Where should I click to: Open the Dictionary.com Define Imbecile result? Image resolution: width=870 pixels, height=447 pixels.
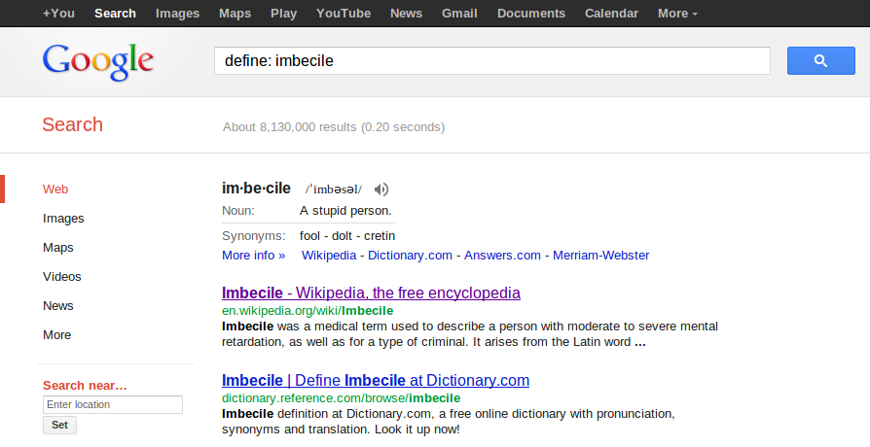pos(376,381)
